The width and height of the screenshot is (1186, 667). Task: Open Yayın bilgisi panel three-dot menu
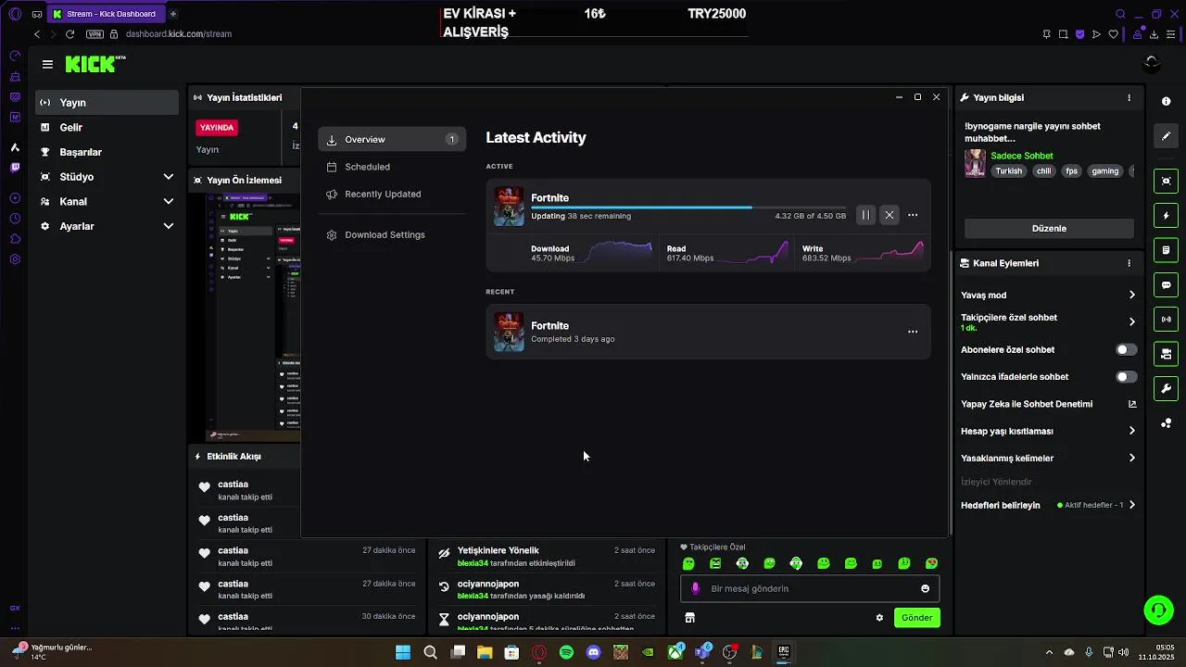[1129, 97]
